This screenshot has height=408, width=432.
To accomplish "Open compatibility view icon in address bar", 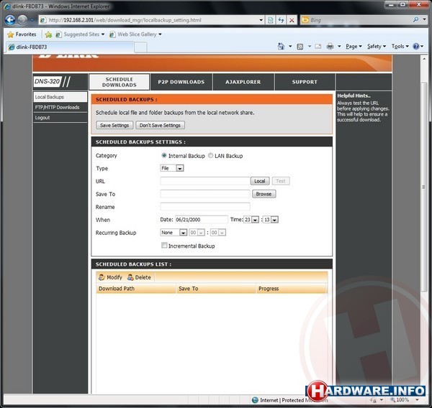I will pyautogui.click(x=271, y=20).
